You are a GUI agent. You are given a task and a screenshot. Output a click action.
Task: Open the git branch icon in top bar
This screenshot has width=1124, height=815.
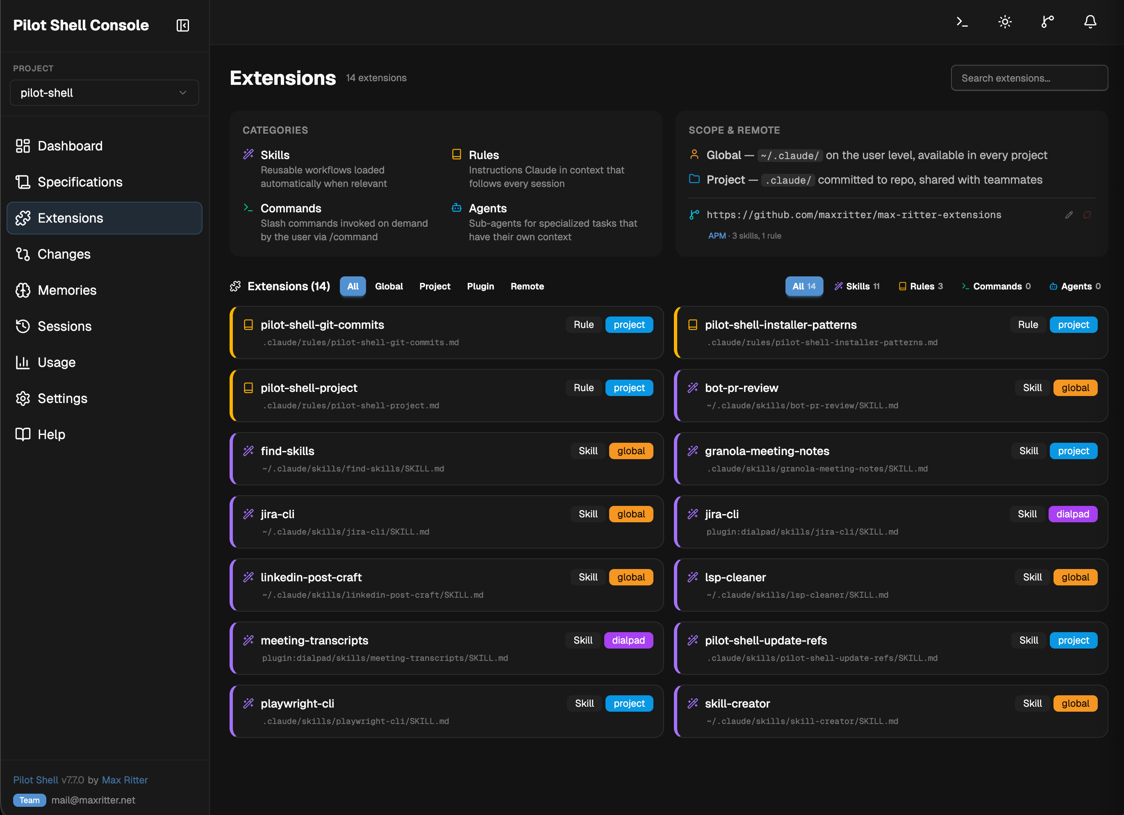pyautogui.click(x=1047, y=22)
